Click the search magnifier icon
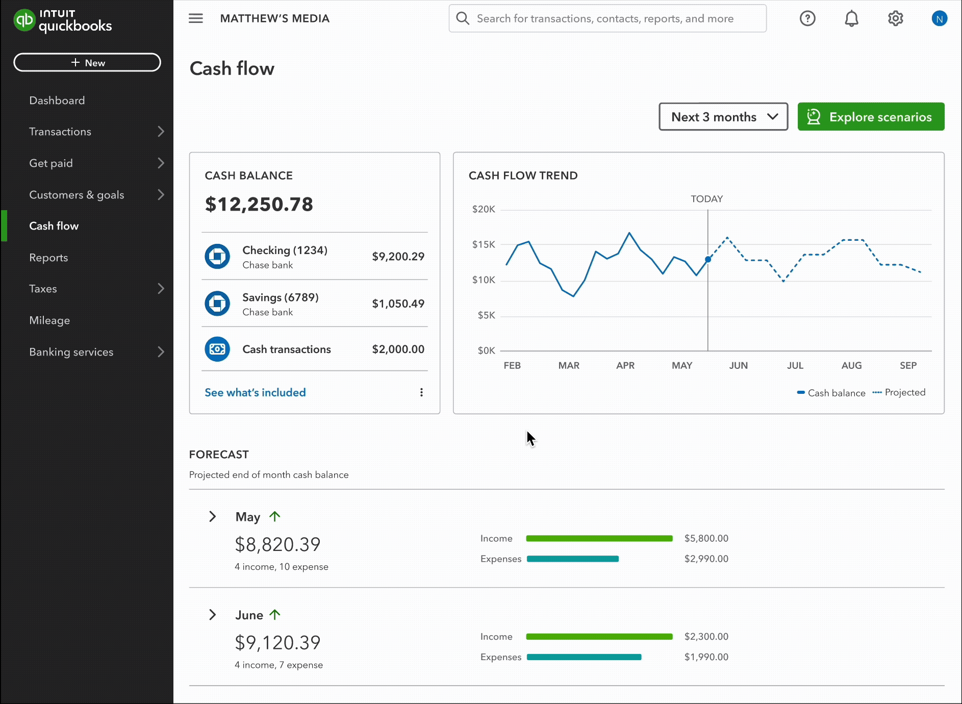 (463, 18)
